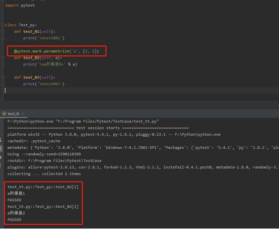Place cursor on the empty caret line

142,90
